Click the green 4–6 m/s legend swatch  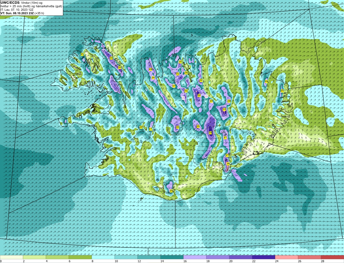pos(57,257)
